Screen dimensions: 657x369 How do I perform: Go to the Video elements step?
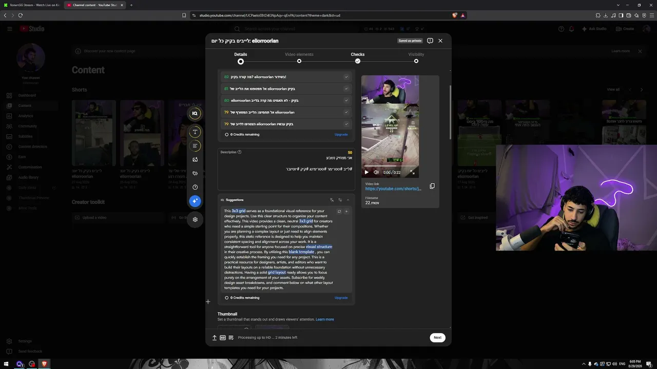click(299, 57)
